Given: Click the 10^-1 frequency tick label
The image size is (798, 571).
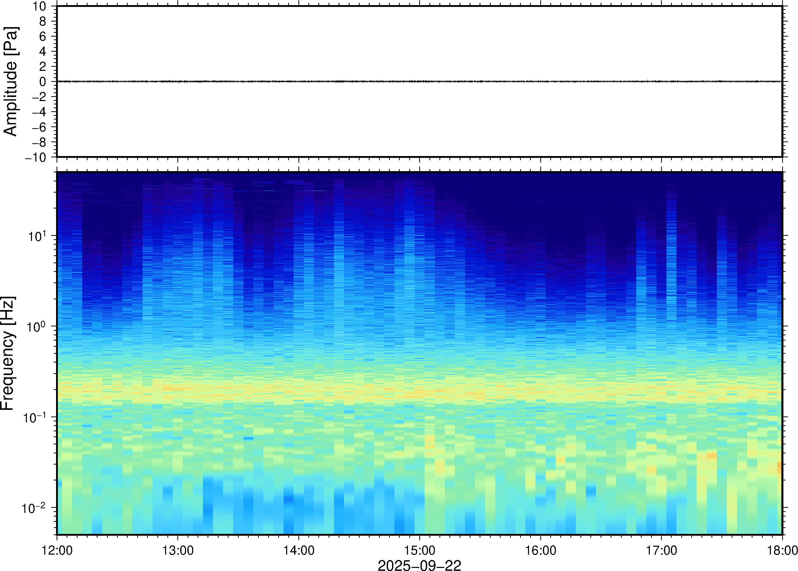Looking at the screenshot, I should click(x=35, y=418).
